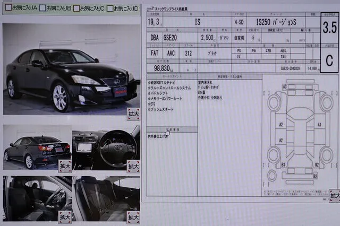Viewport: 340px width, 226px height.
Task: Click 拡大 on the steering wheel photo
Action: pos(133,166)
